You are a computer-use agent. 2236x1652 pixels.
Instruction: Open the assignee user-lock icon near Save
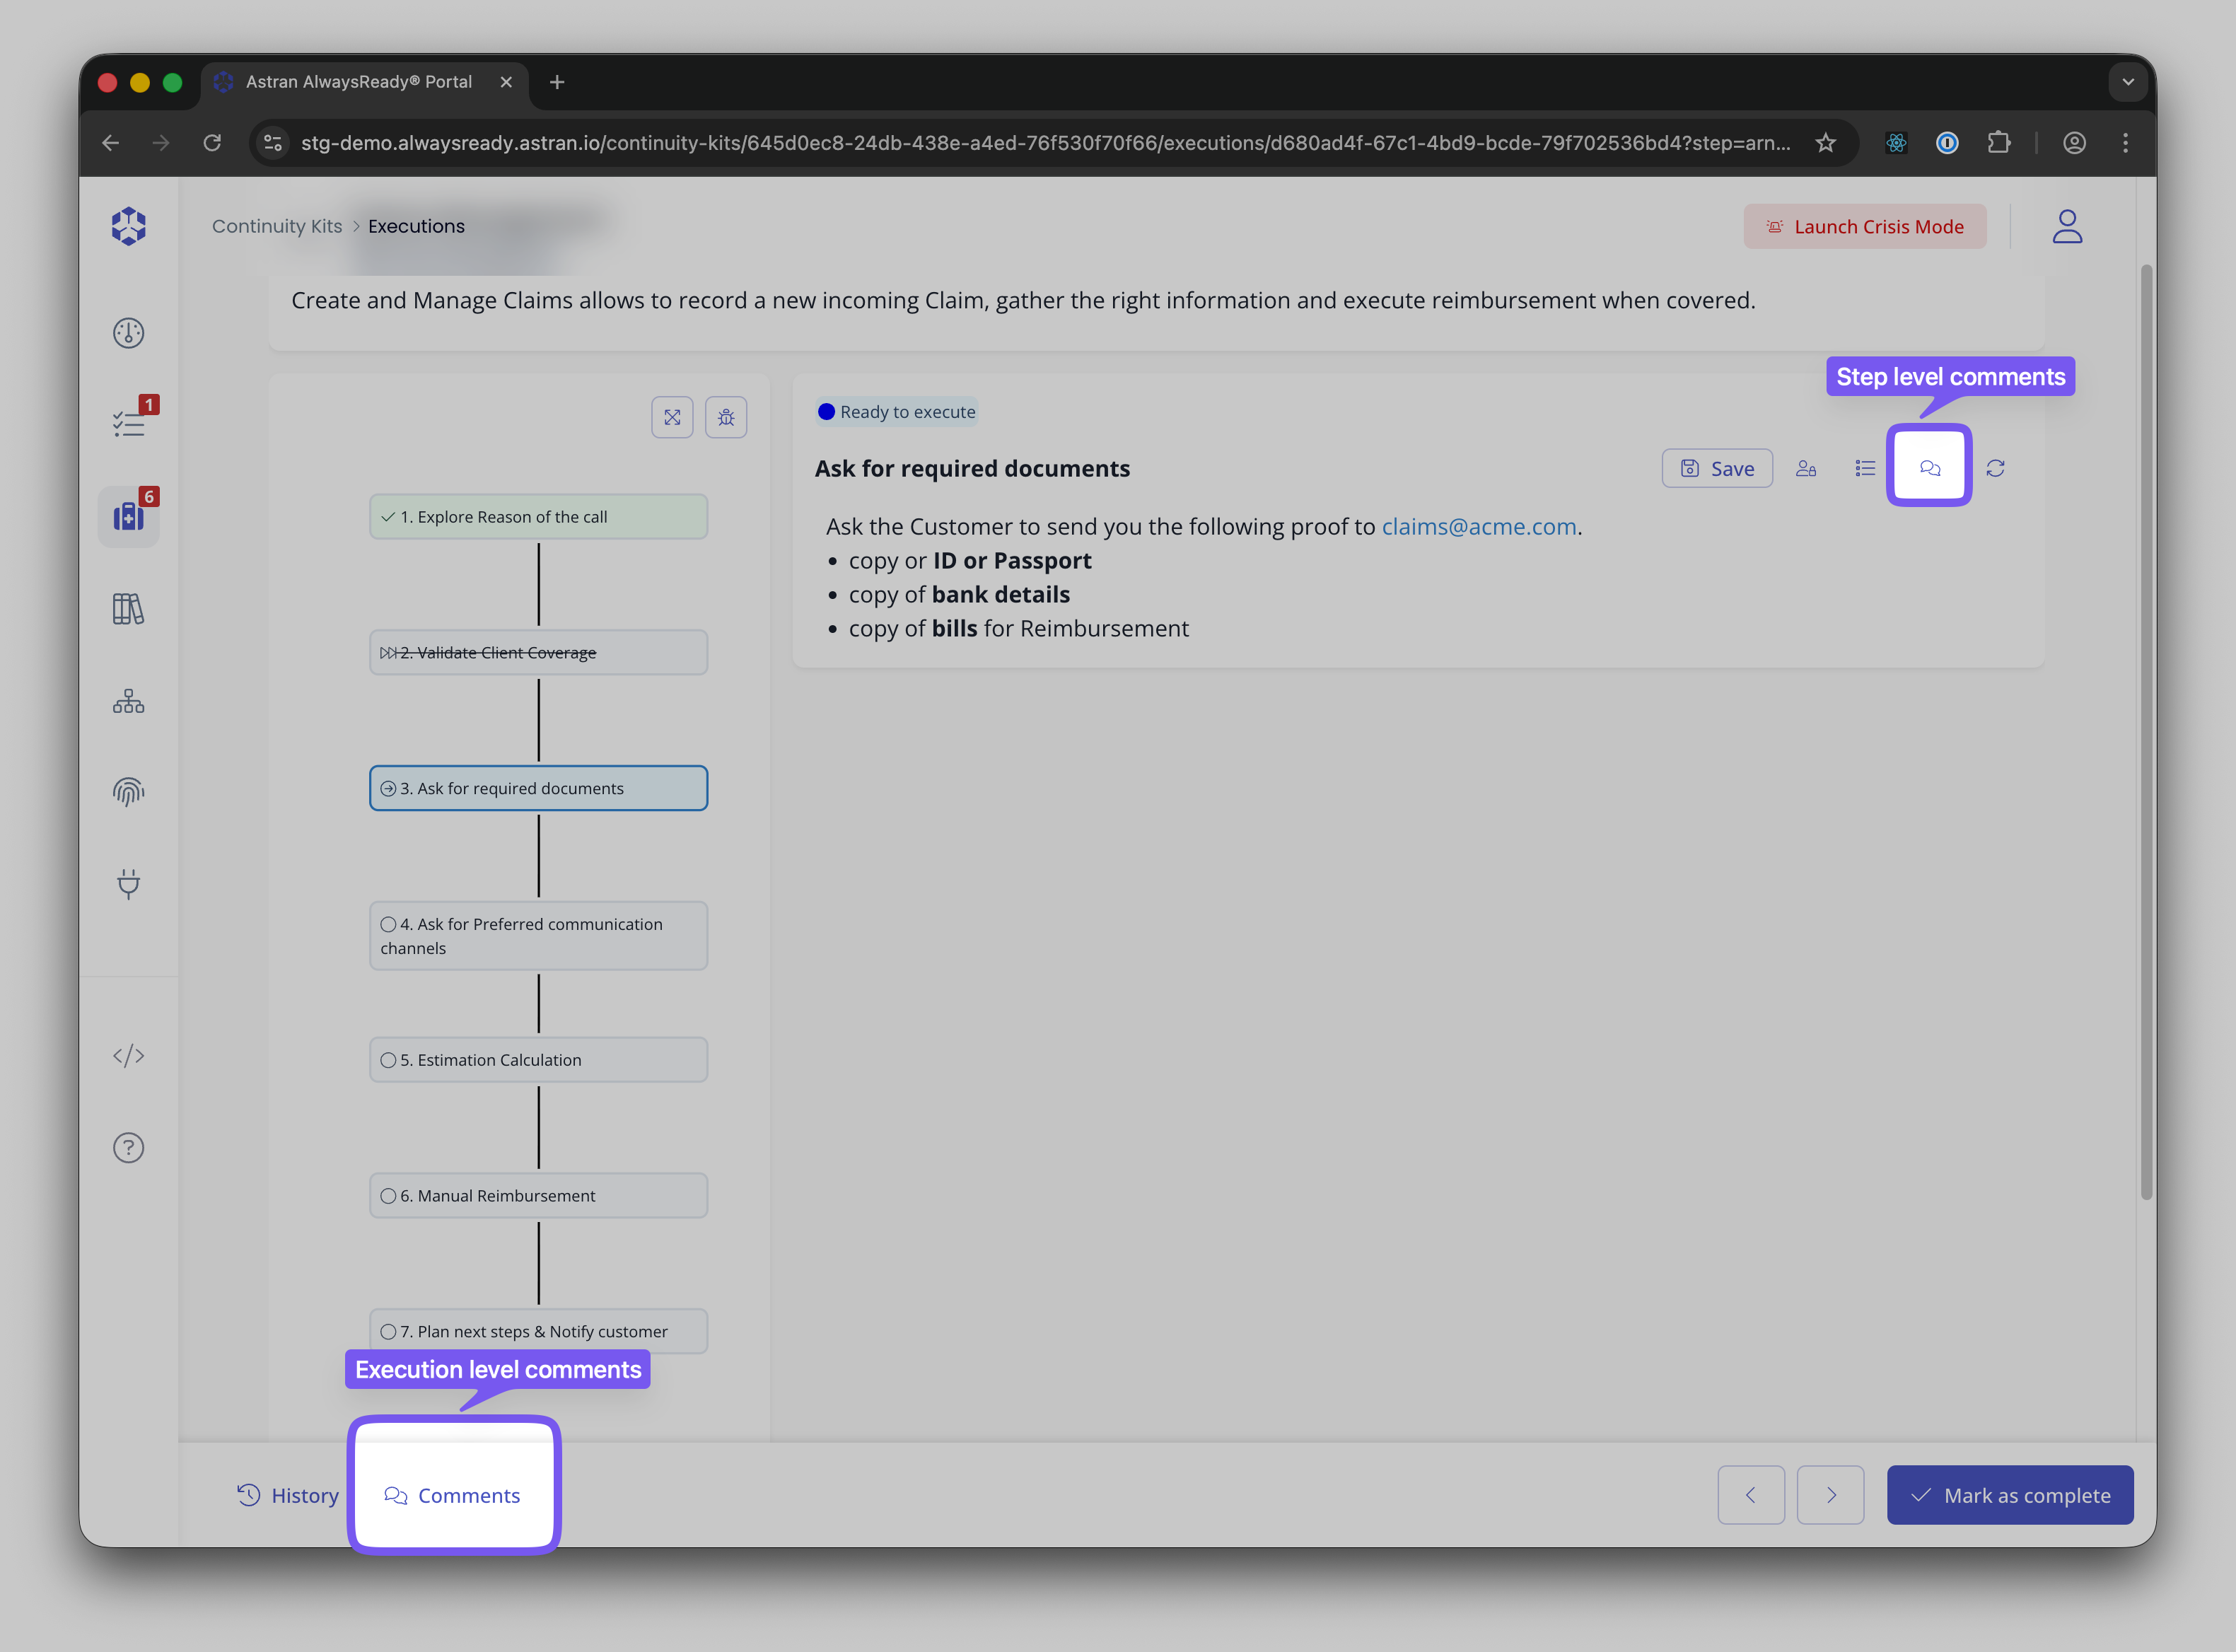[x=1806, y=467]
